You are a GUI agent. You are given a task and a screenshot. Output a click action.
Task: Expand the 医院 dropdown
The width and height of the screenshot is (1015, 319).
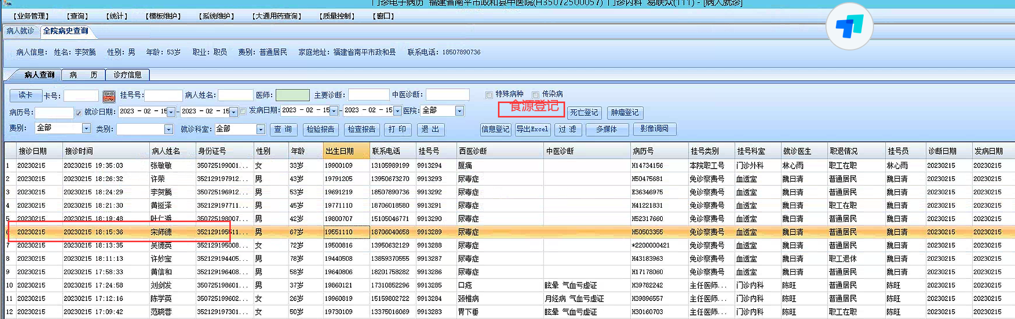[x=459, y=111]
